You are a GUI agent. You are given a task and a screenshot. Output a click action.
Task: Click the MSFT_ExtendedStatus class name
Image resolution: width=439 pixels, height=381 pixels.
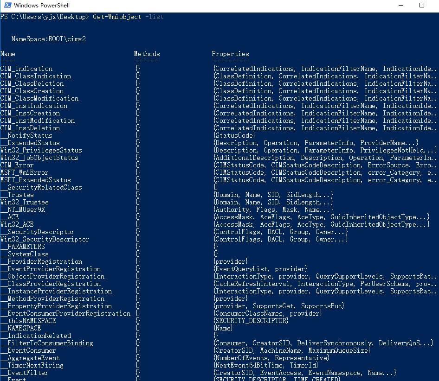36,180
